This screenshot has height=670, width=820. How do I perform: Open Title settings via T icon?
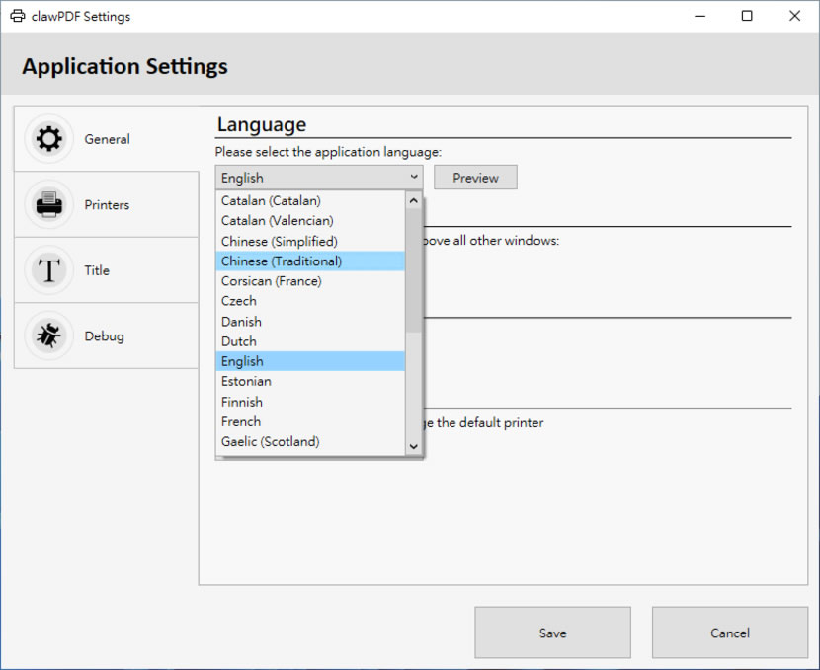click(x=48, y=270)
